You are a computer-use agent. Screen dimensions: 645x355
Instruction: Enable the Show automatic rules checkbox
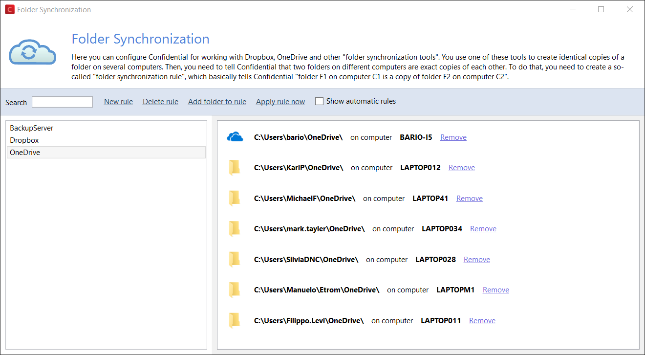click(320, 101)
